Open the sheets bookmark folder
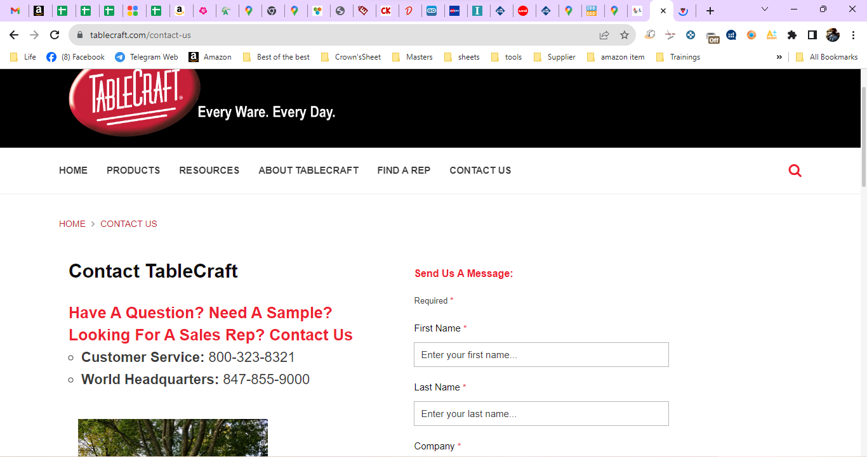This screenshot has height=457, width=867. [461, 57]
